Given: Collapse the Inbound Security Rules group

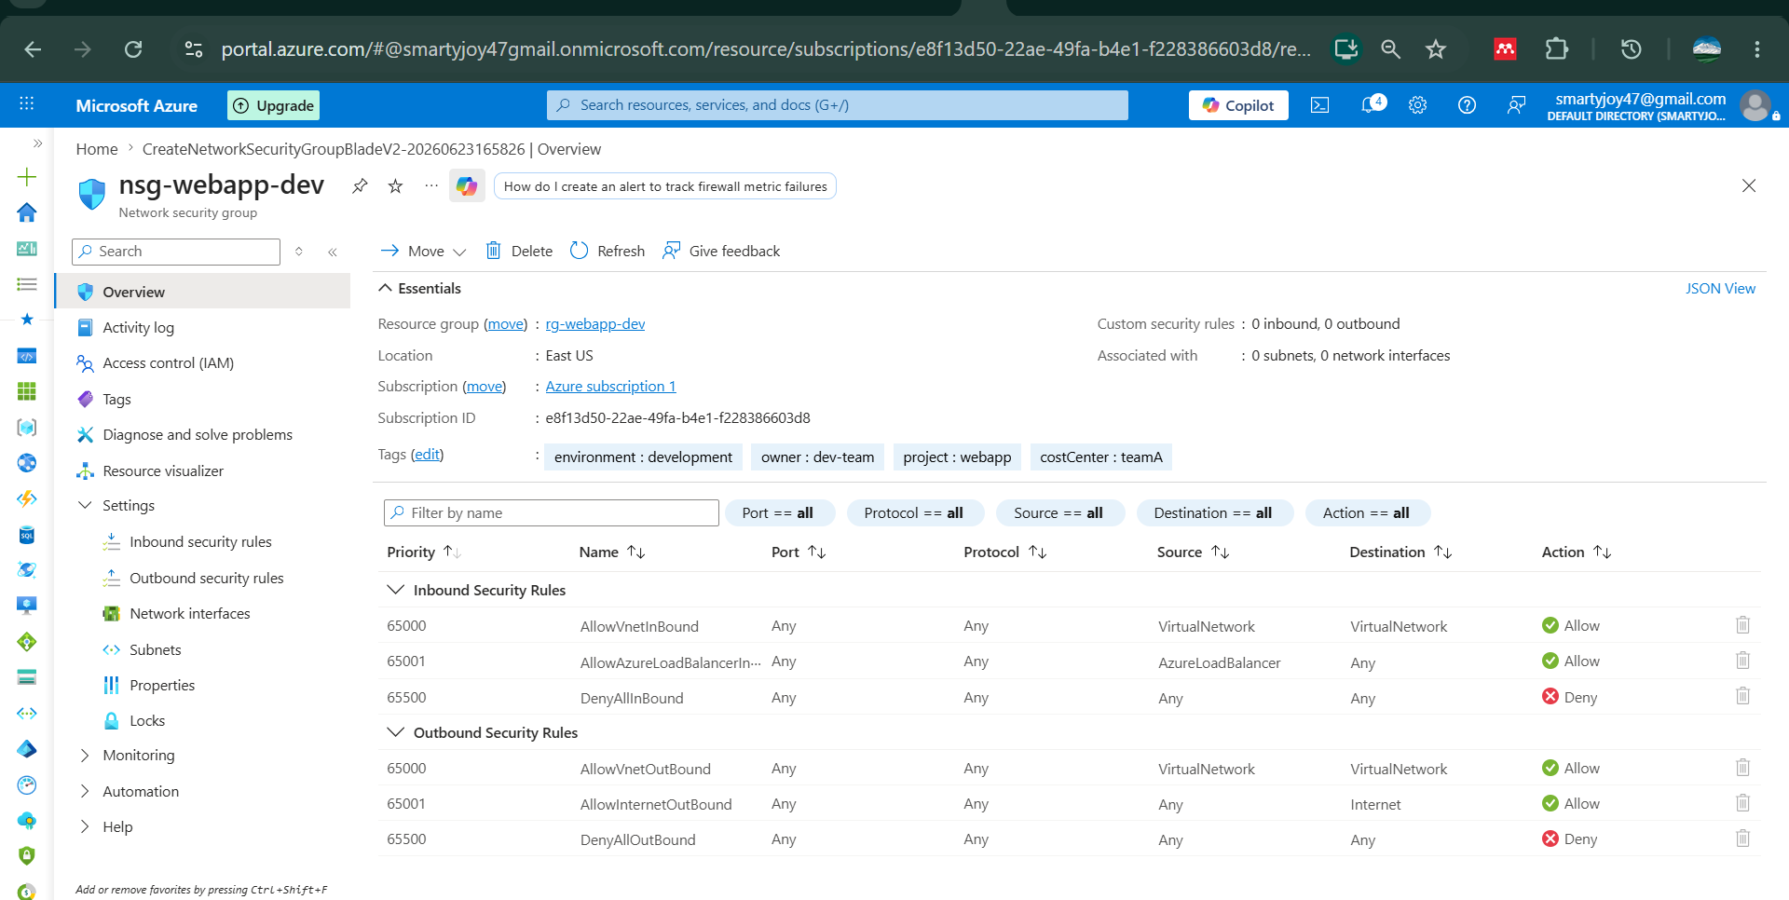Looking at the screenshot, I should pyautogui.click(x=395, y=590).
